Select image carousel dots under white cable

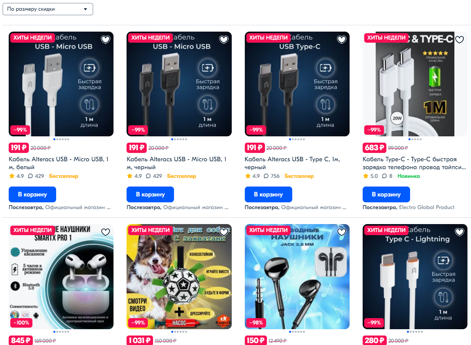61,140
